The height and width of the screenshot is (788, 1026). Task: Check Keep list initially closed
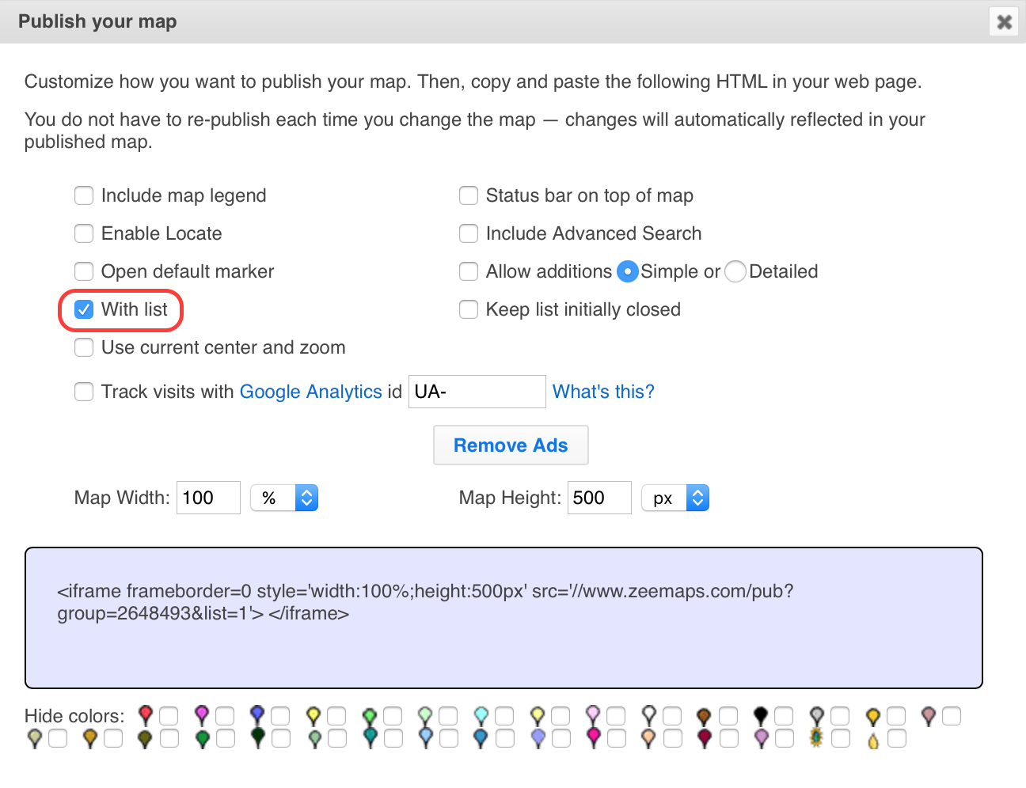(x=469, y=309)
